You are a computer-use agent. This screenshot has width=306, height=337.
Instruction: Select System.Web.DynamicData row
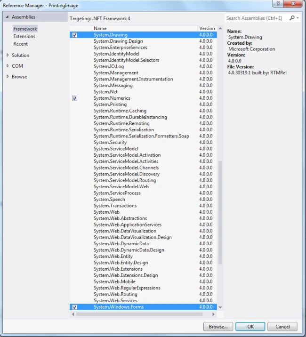point(143,243)
